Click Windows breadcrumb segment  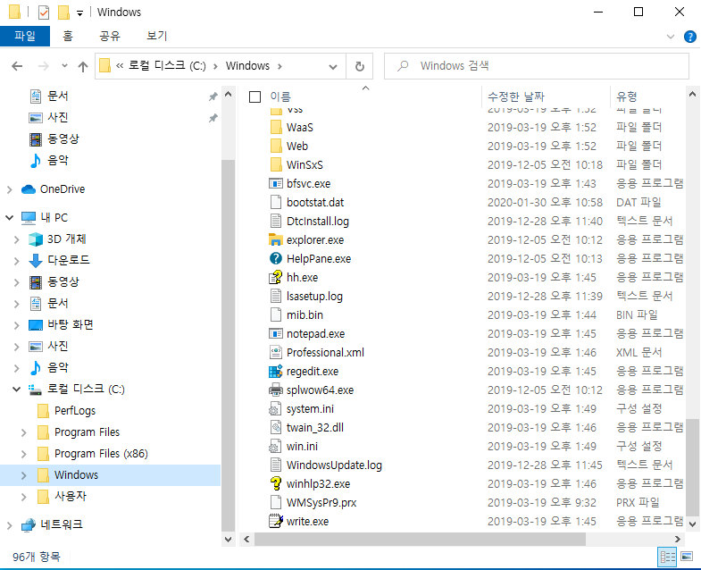pyautogui.click(x=247, y=66)
